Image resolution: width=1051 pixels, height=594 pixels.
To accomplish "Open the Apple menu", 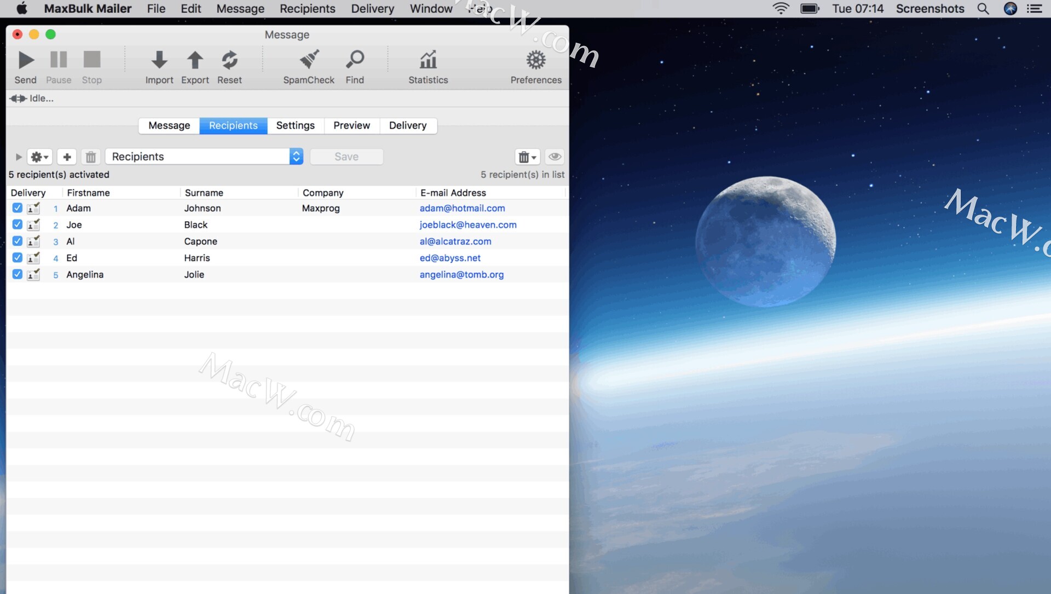I will 22,8.
